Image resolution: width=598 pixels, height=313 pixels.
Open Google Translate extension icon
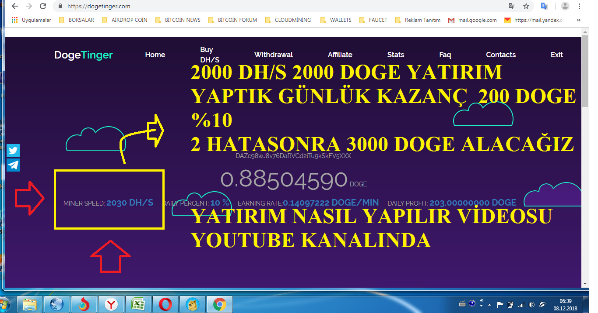coord(545,6)
